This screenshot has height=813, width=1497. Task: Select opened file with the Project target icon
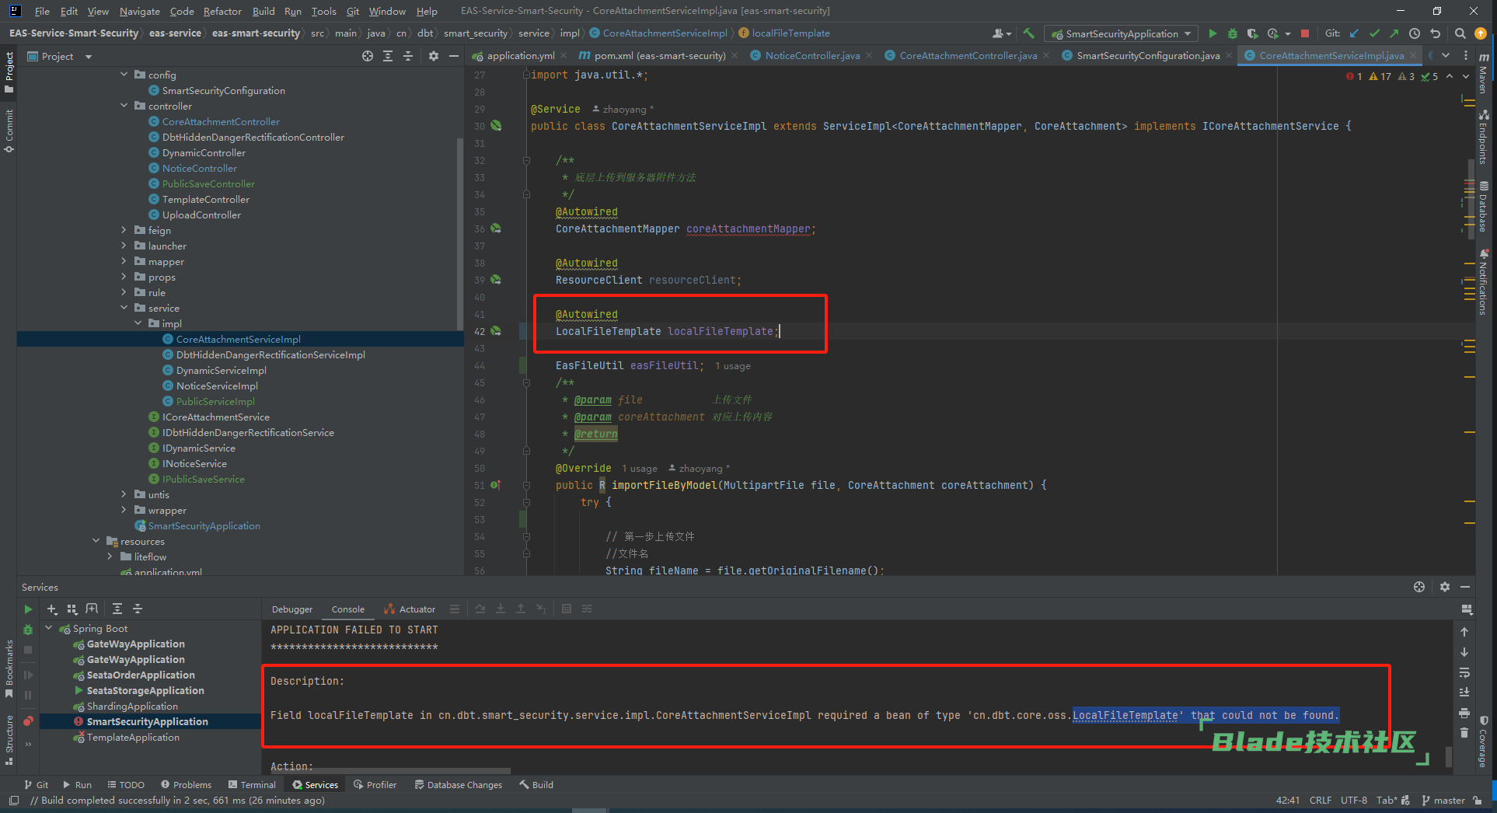pyautogui.click(x=368, y=56)
